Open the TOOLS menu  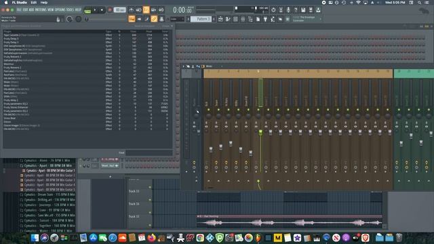pyautogui.click(x=70, y=9)
